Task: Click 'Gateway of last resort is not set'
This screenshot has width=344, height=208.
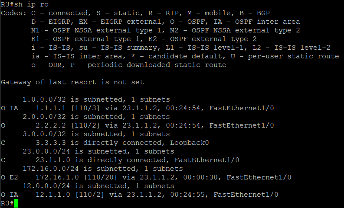Action: click(x=72, y=82)
